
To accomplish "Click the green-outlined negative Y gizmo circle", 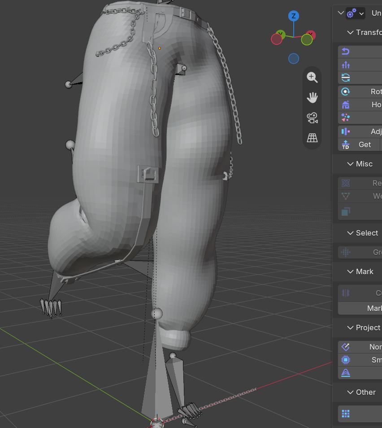I will pyautogui.click(x=307, y=39).
